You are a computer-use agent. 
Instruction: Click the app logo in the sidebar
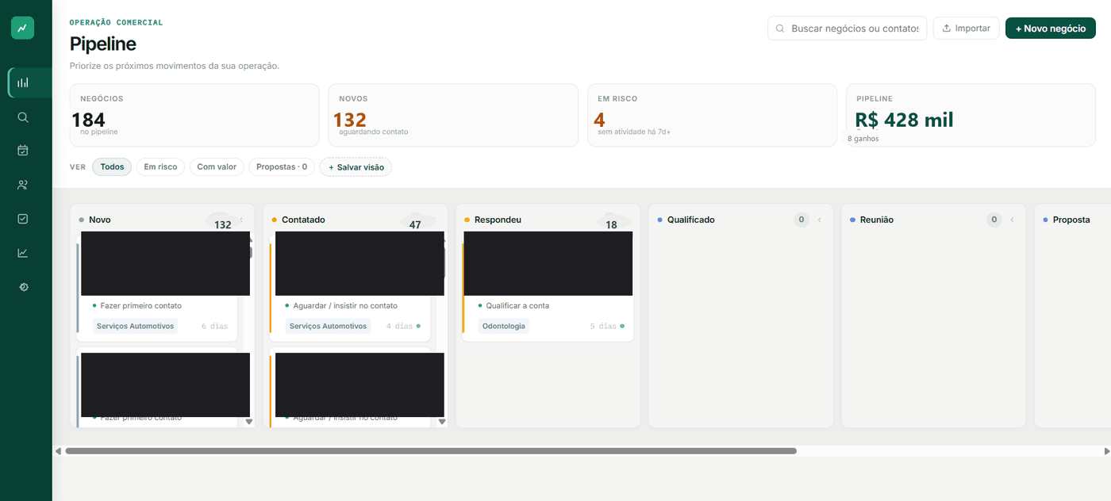point(22,28)
